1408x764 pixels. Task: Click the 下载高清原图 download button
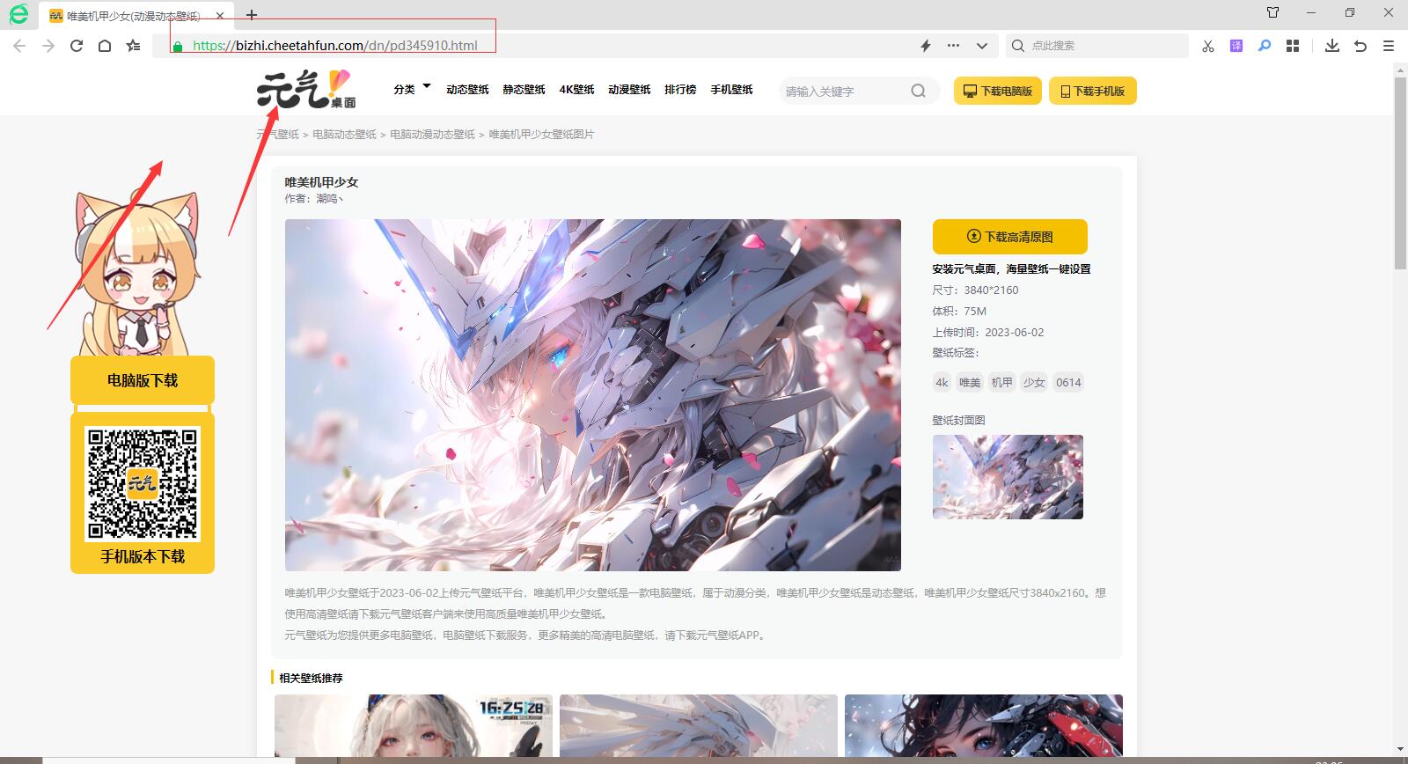[x=1009, y=237]
